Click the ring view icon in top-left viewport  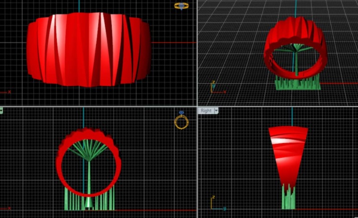pyautogui.click(x=181, y=6)
